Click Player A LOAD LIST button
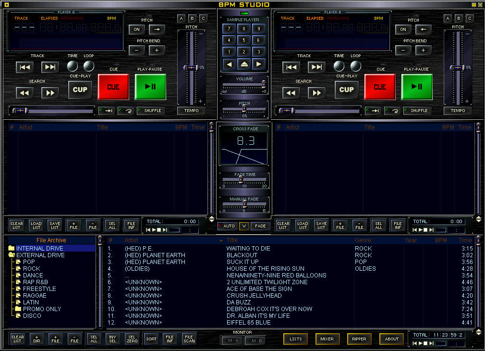 click(36, 225)
